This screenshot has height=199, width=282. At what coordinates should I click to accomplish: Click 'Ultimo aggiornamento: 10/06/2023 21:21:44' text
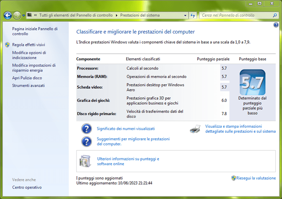pyautogui.click(x=114, y=183)
